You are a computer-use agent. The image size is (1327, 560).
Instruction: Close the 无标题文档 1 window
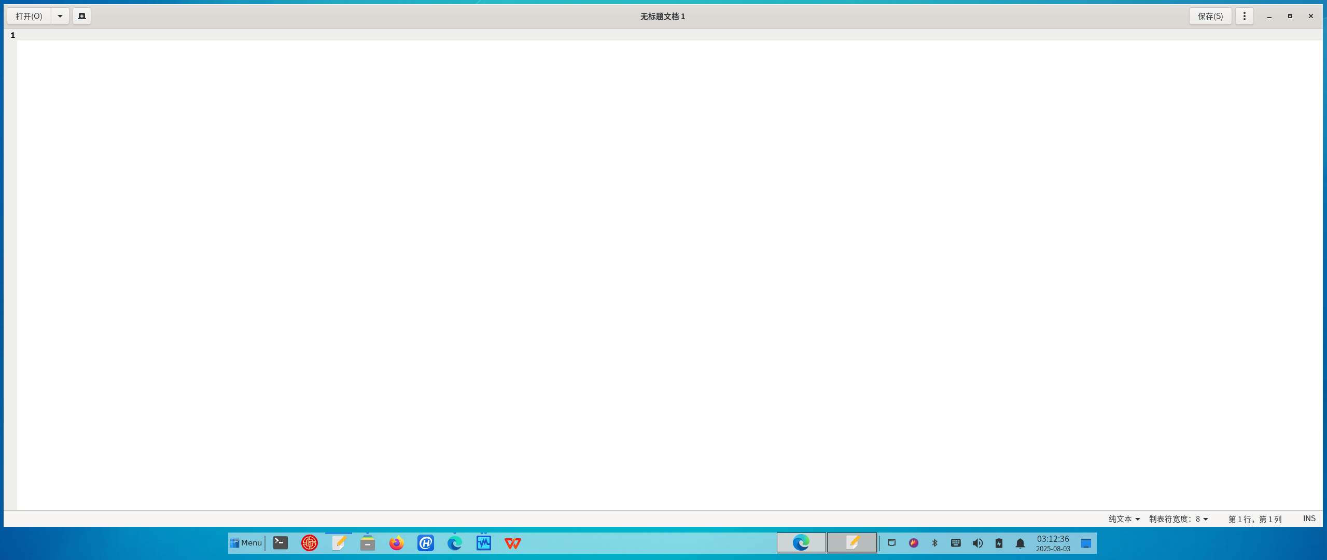tap(1311, 16)
